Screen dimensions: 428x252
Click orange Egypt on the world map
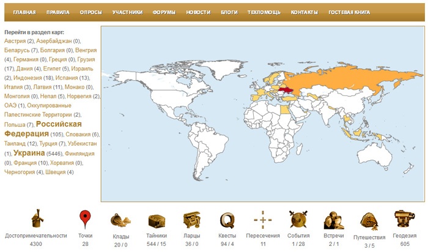tap(284, 109)
